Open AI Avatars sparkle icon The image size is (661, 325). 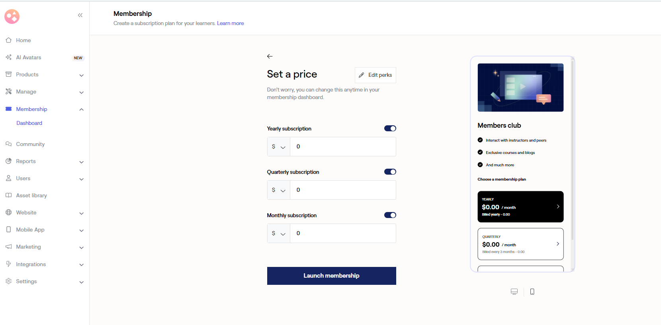coord(8,57)
